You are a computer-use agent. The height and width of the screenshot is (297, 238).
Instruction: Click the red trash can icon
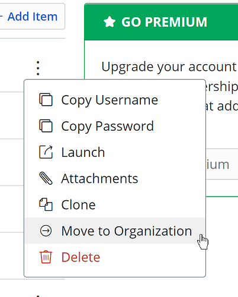click(46, 257)
